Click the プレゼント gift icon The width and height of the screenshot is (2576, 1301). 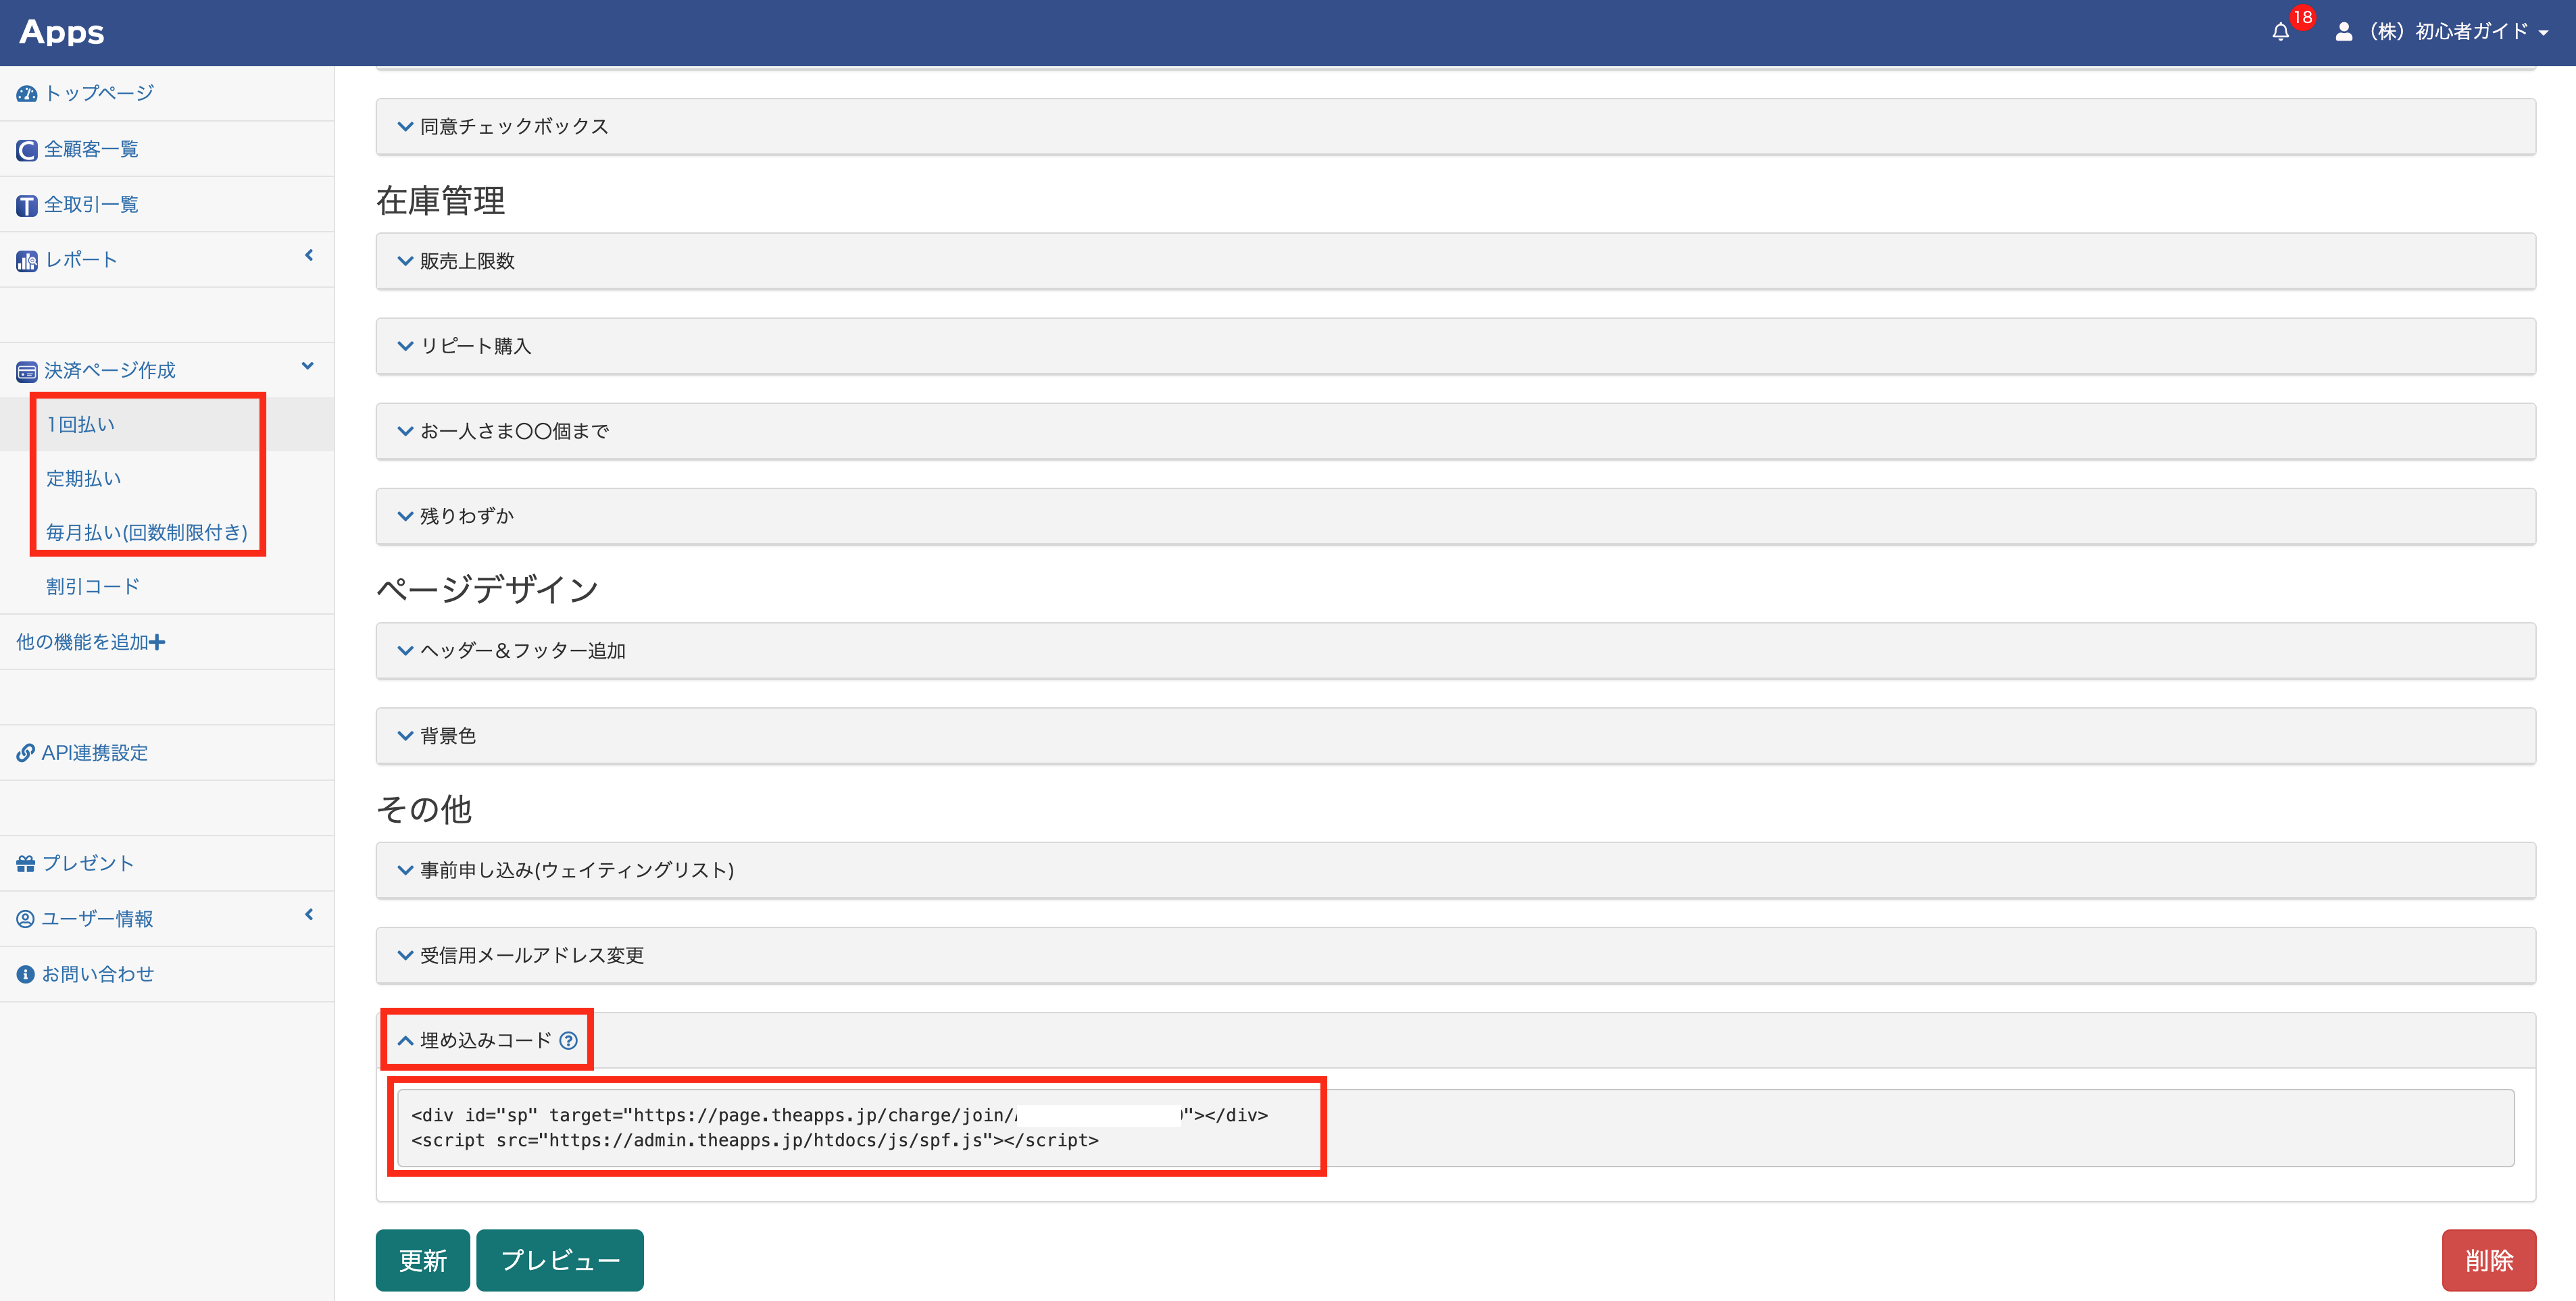[x=26, y=865]
